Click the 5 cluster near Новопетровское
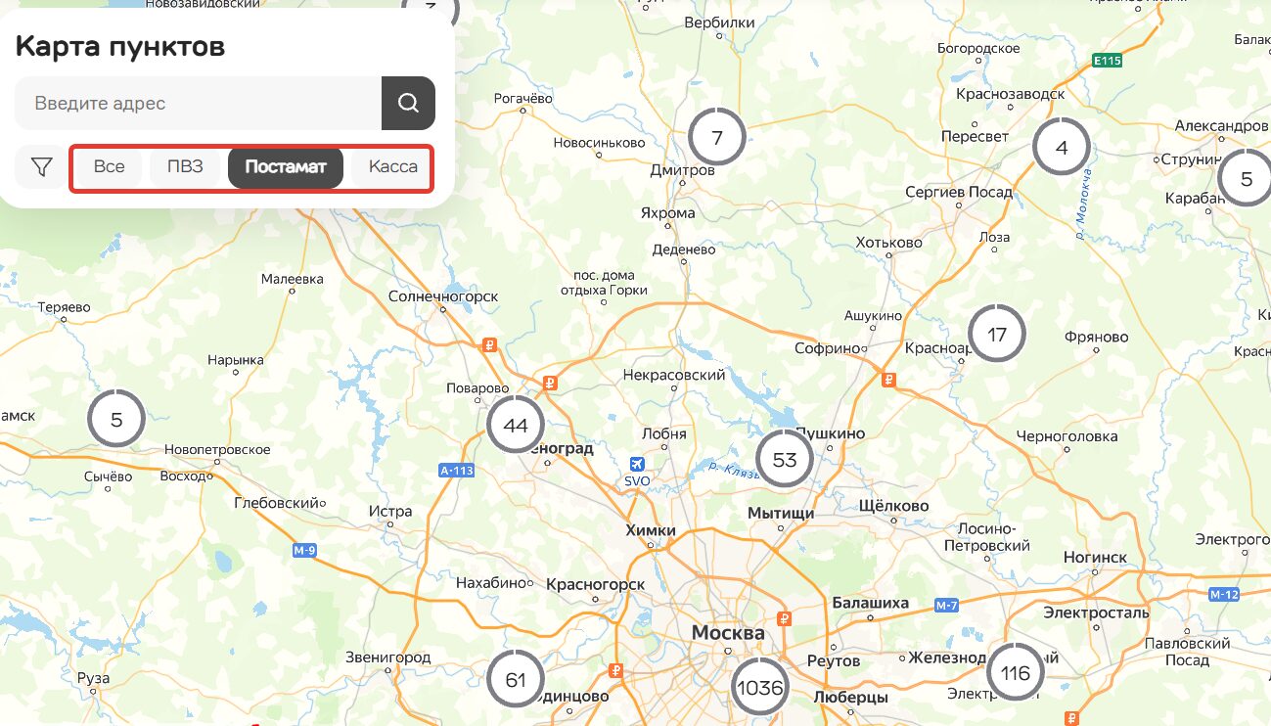1271x726 pixels. (x=116, y=420)
